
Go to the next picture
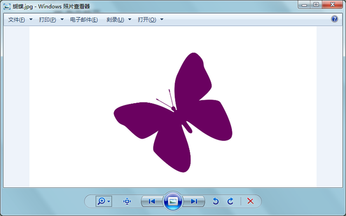pyautogui.click(x=194, y=201)
